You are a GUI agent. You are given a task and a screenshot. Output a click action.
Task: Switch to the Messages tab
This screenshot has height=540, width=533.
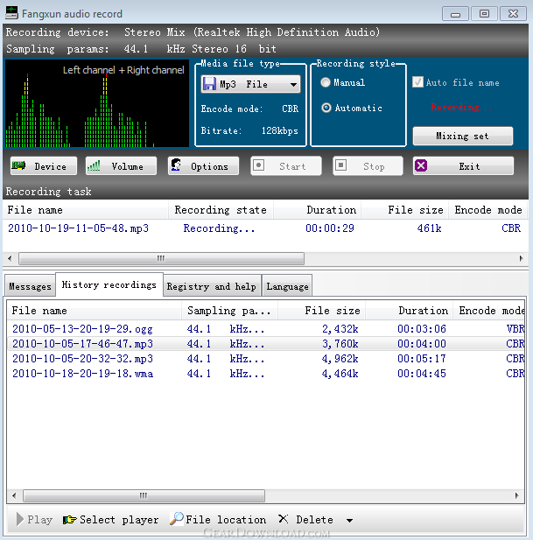click(30, 286)
